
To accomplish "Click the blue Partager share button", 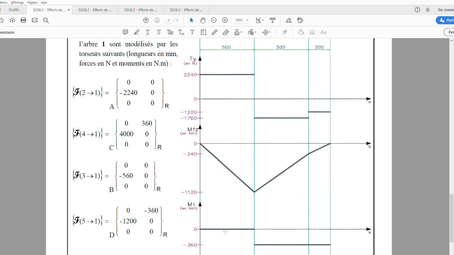I will (x=445, y=20).
